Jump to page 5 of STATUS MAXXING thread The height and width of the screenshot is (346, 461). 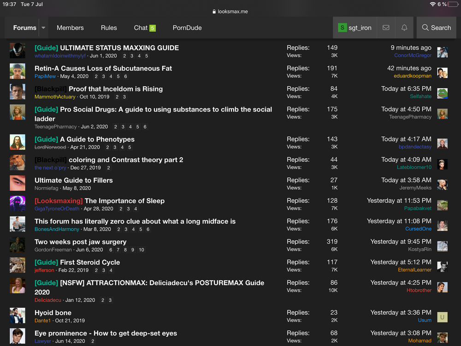tap(147, 56)
